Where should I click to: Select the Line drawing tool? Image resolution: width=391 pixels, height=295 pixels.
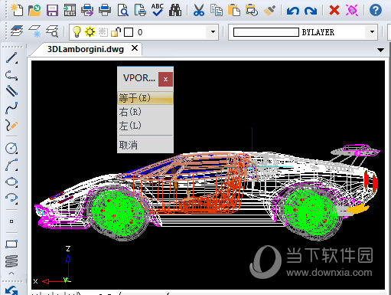[x=11, y=58]
